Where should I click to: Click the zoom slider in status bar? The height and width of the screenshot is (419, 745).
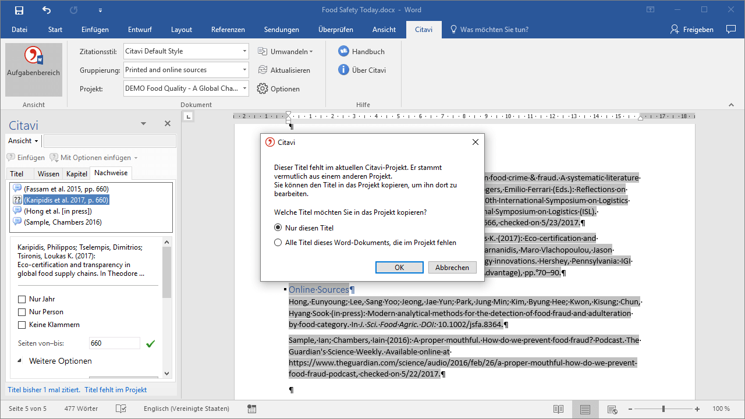(x=664, y=409)
